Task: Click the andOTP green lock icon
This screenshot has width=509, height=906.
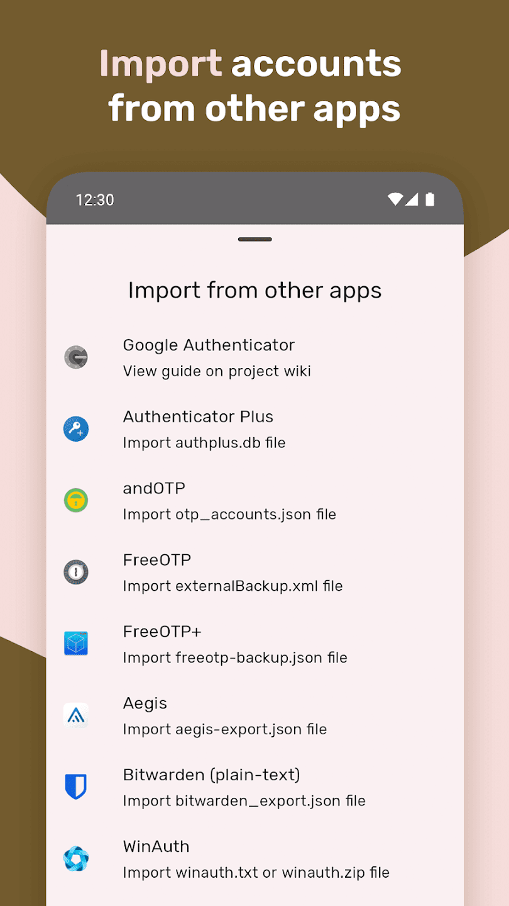Action: click(x=76, y=501)
